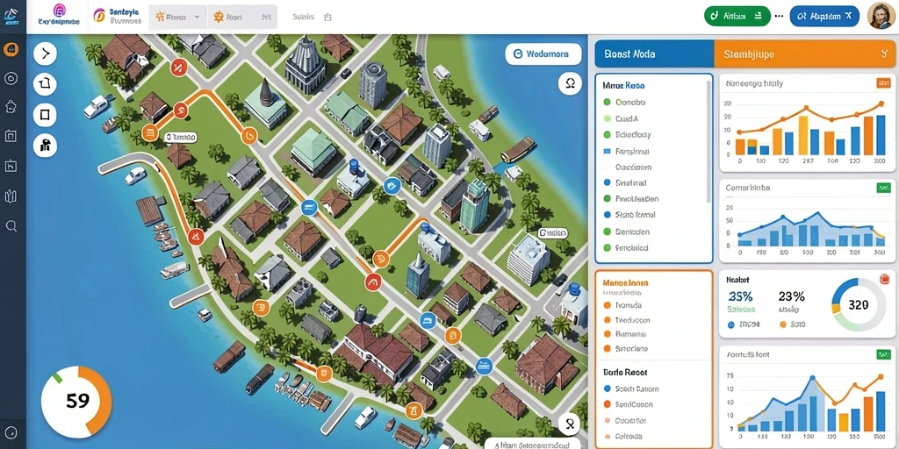This screenshot has width=899, height=449.
Task: Click the people figure map tool button
Action: pyautogui.click(x=46, y=146)
